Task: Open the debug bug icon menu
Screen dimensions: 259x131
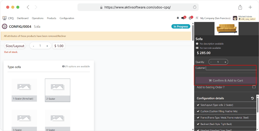Action: (178, 18)
